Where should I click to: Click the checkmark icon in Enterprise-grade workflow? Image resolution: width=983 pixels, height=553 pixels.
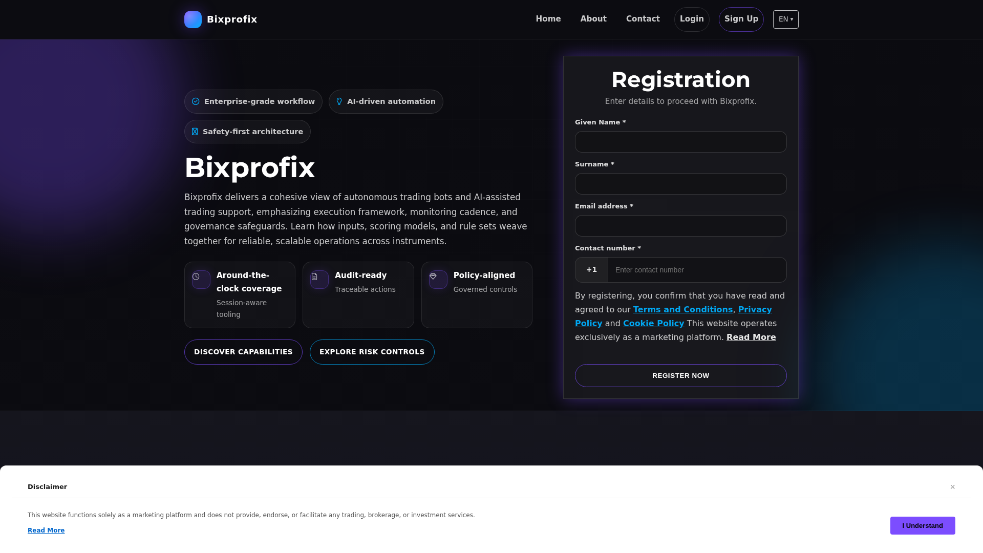click(196, 101)
